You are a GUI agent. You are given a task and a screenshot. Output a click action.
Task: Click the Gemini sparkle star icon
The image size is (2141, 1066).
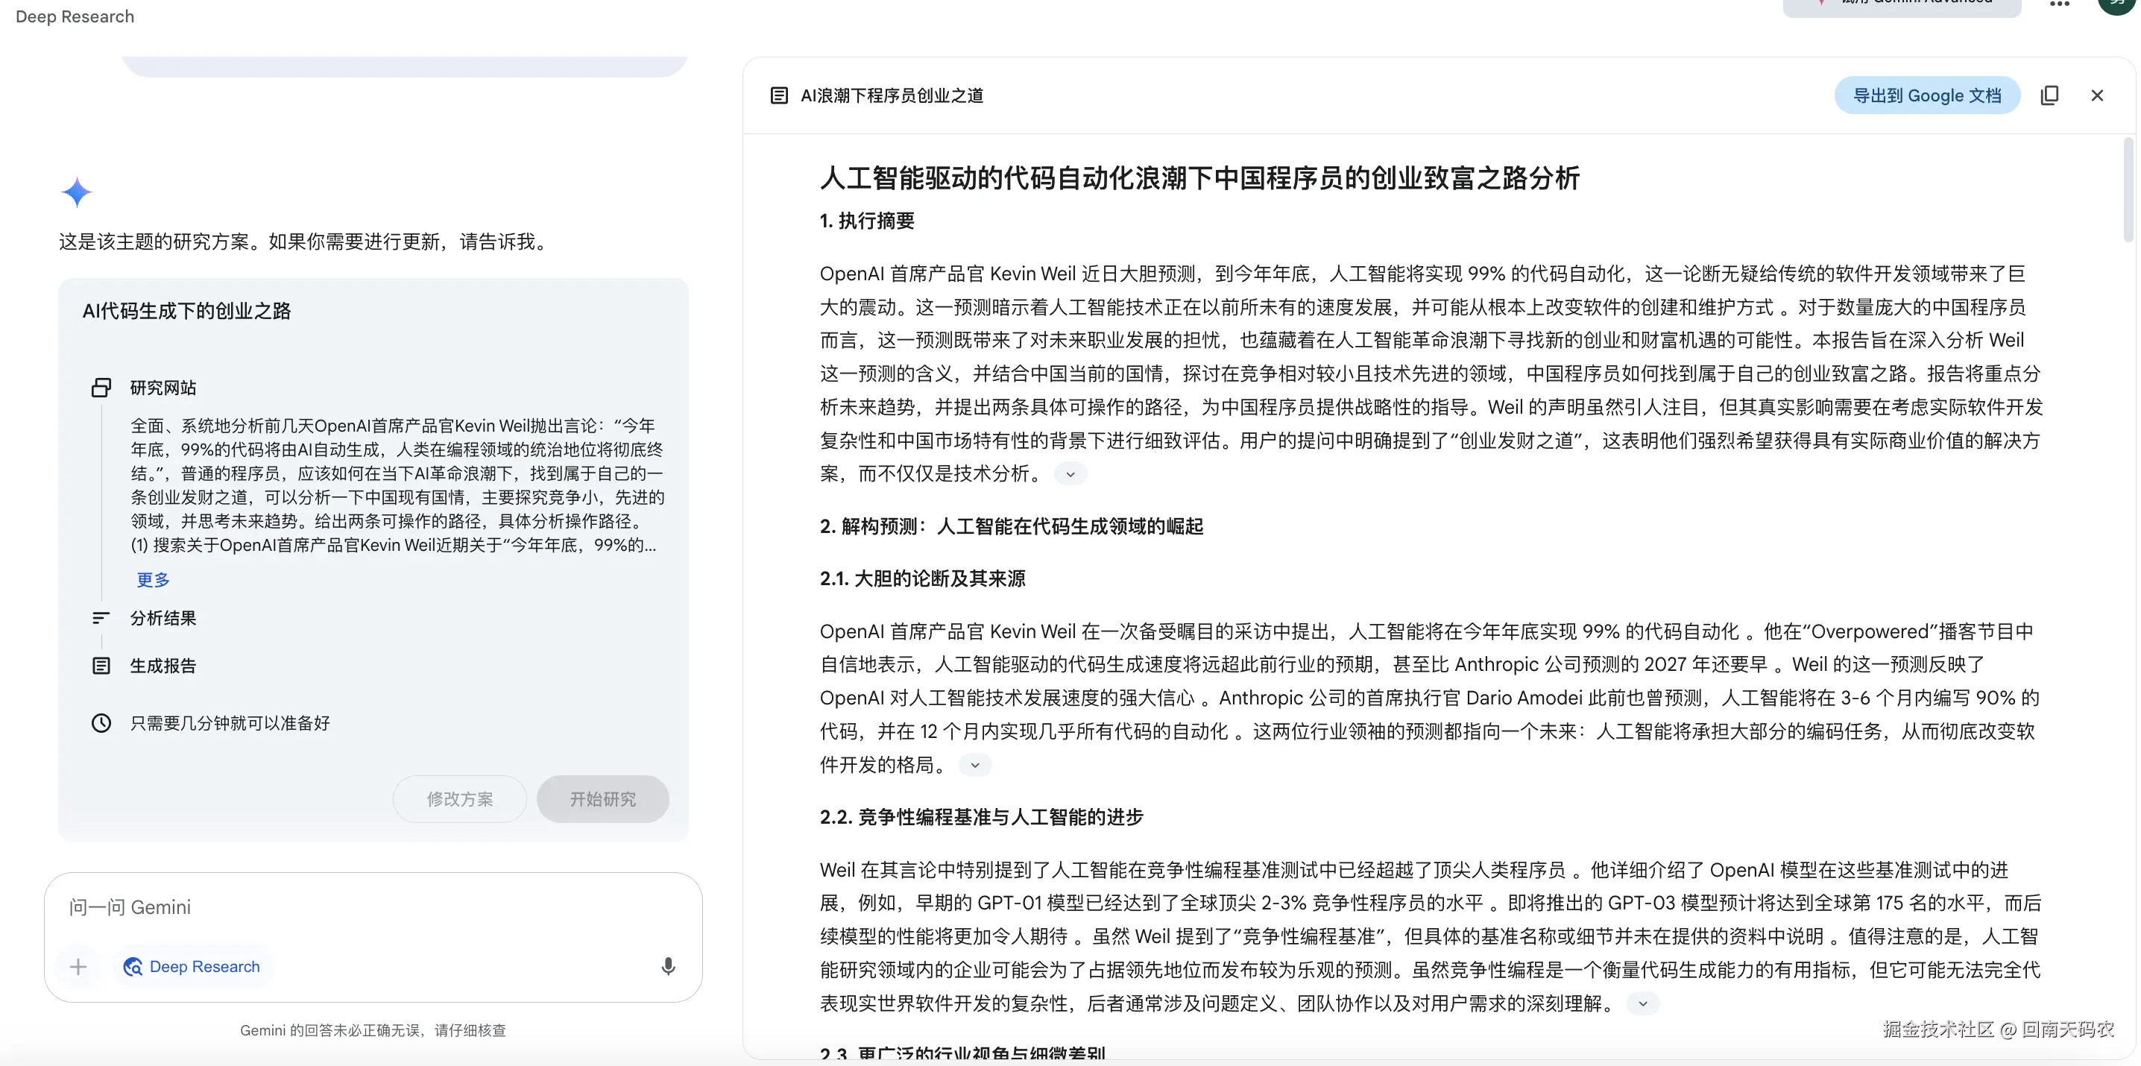pyautogui.click(x=77, y=192)
